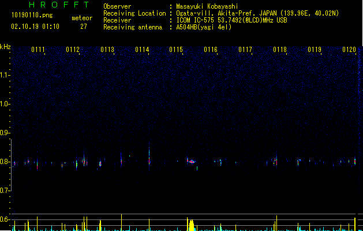This screenshot has width=363, height=231.
Task: Click antenna text A504HB(yagi 4el)
Action: 204,27
